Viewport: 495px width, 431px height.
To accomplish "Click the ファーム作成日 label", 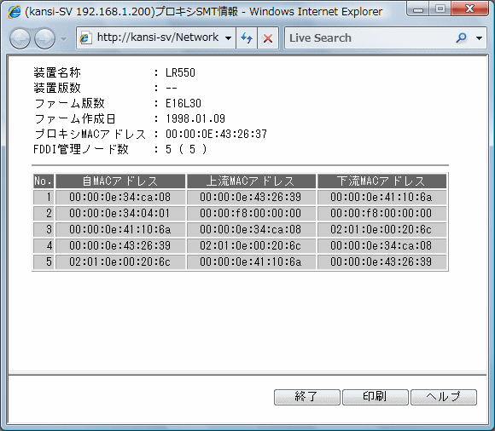I will 75,118.
